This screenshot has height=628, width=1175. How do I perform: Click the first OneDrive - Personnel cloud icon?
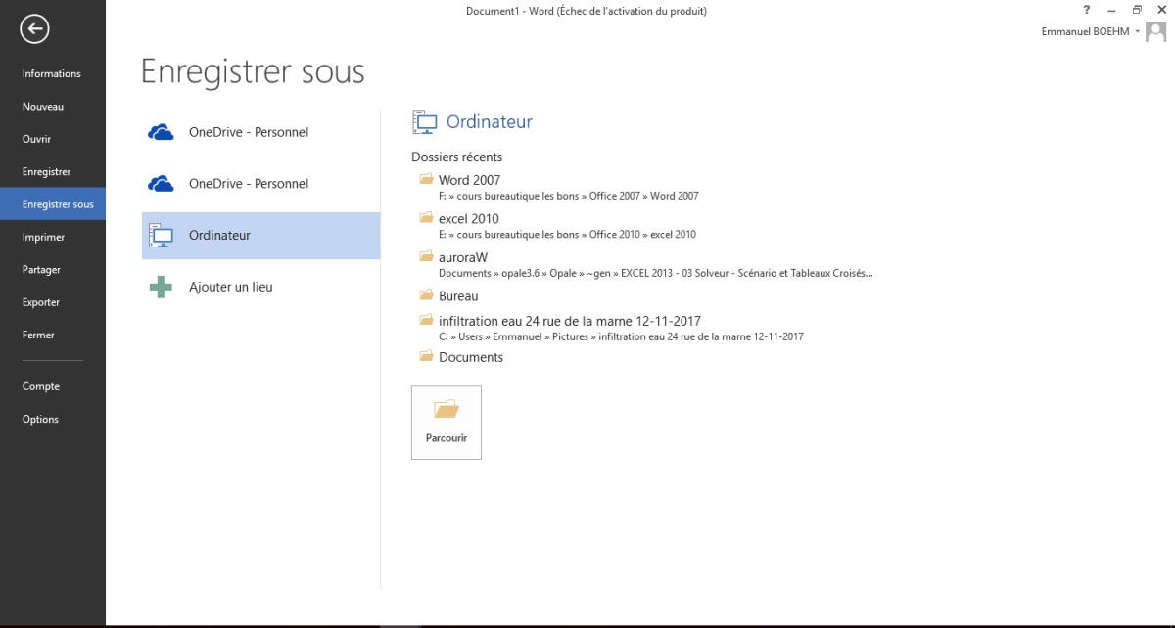(161, 132)
